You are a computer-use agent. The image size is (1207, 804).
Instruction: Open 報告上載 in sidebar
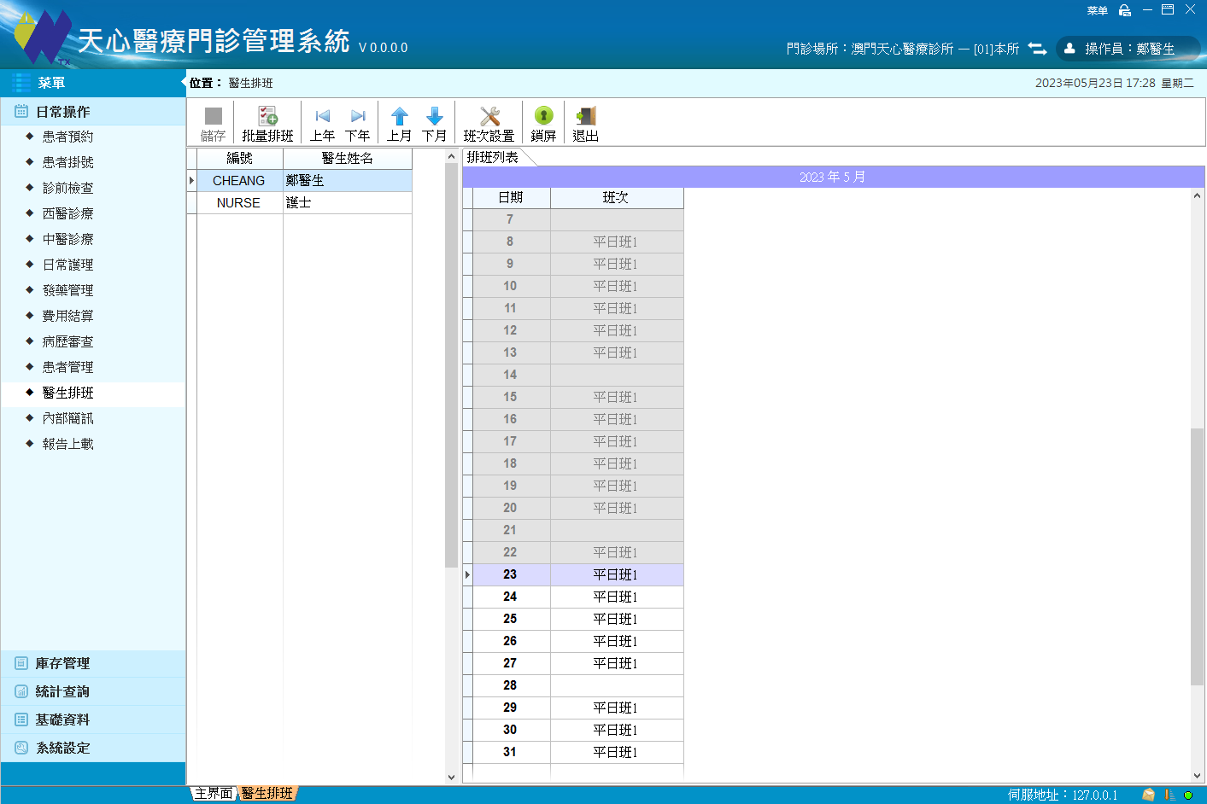click(68, 444)
